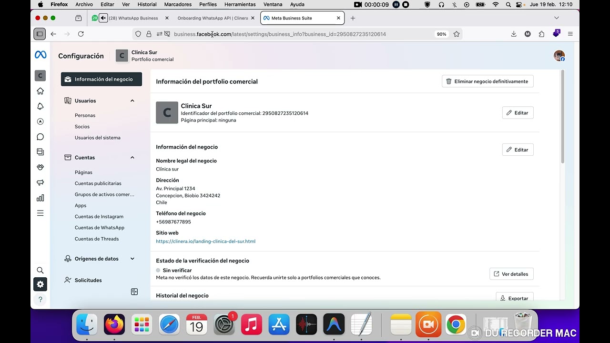Open the Clinica Sur portfolio selector
Image resolution: width=610 pixels, height=343 pixels.
(145, 56)
